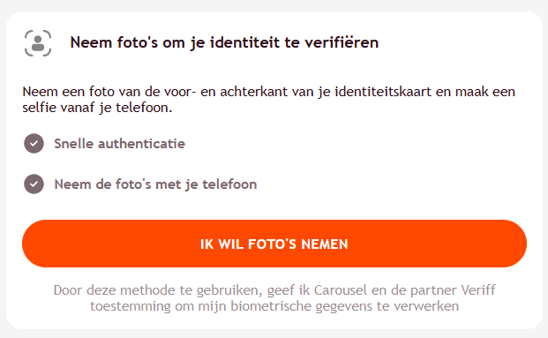Viewport: 548px width, 338px height.
Task: Start verification with IK WIL FOTO'S NEMEN
Action: pyautogui.click(x=274, y=244)
